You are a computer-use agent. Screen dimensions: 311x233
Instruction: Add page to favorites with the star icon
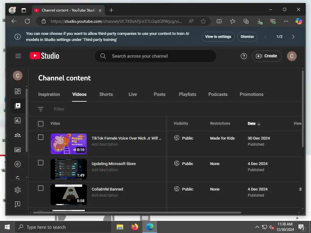(203, 21)
